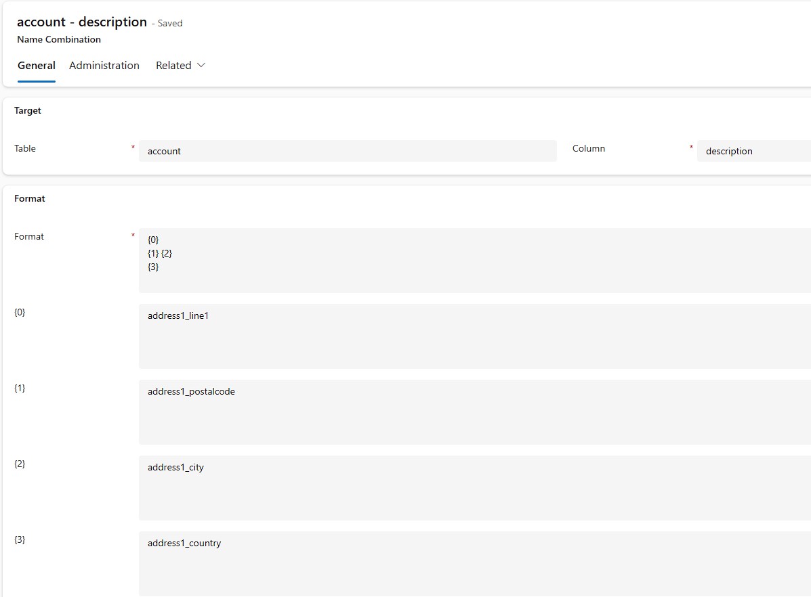Edit the {2} field with address1_city
This screenshot has height=597, width=811.
(x=475, y=488)
